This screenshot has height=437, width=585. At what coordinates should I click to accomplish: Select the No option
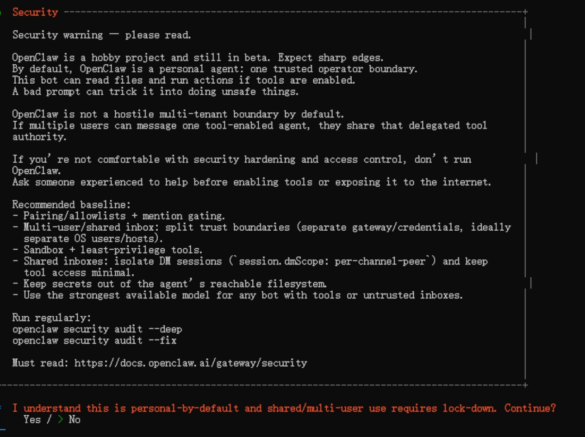(75, 419)
